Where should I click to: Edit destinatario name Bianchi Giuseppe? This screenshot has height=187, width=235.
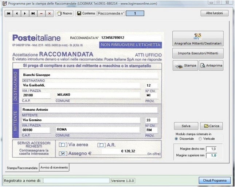(90, 75)
